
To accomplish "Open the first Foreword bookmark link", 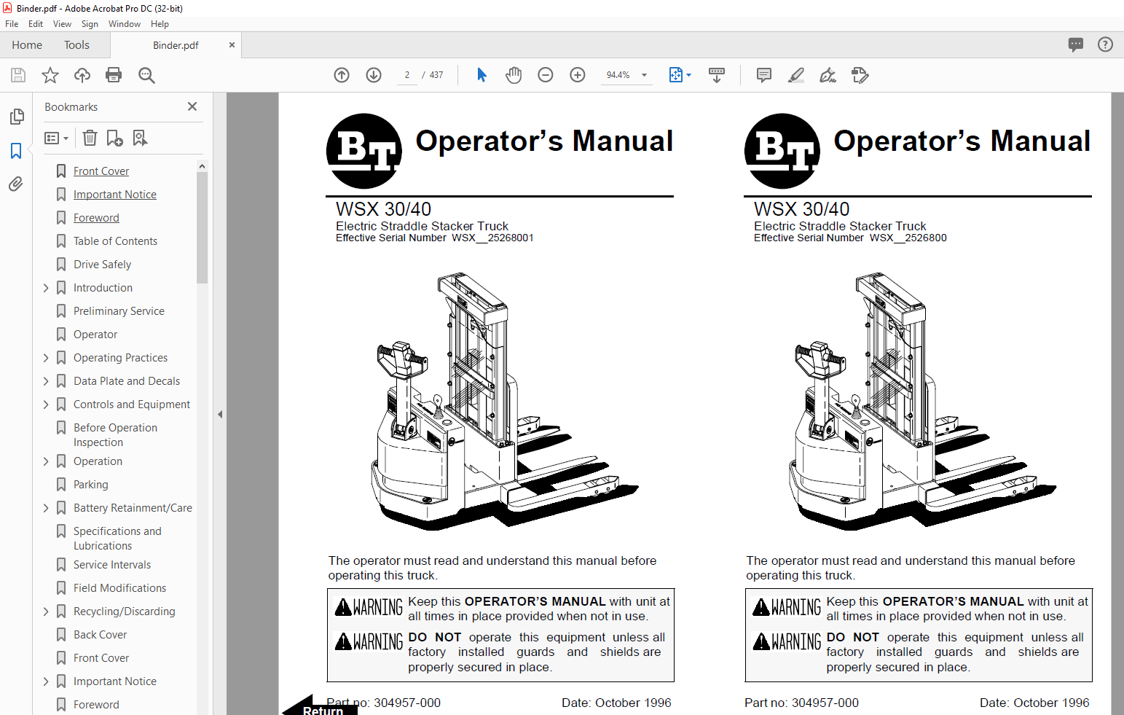I will [x=96, y=218].
